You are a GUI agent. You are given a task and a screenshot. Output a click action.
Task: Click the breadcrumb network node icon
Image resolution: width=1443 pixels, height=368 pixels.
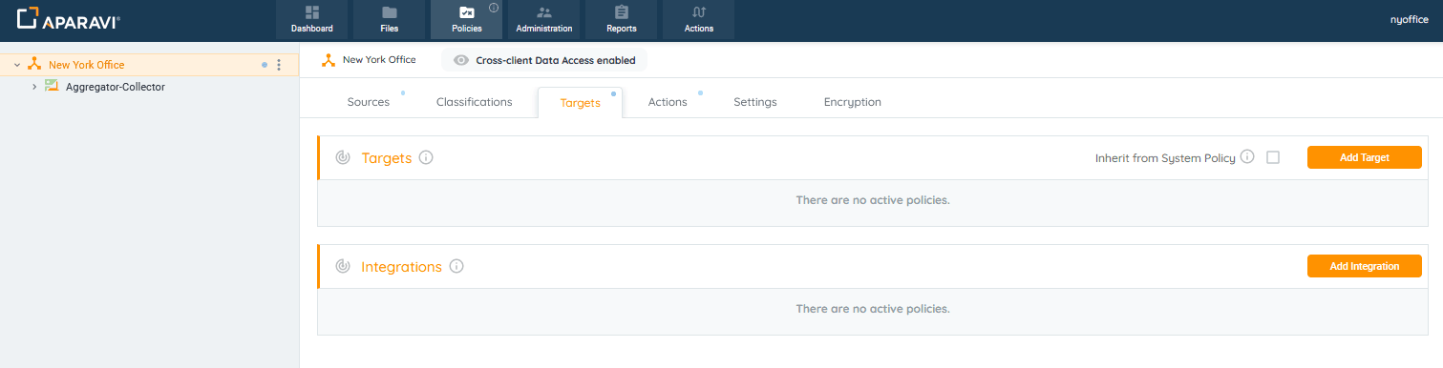[x=328, y=60]
